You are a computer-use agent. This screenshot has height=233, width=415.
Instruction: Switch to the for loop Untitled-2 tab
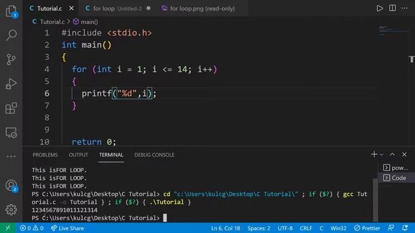click(117, 8)
